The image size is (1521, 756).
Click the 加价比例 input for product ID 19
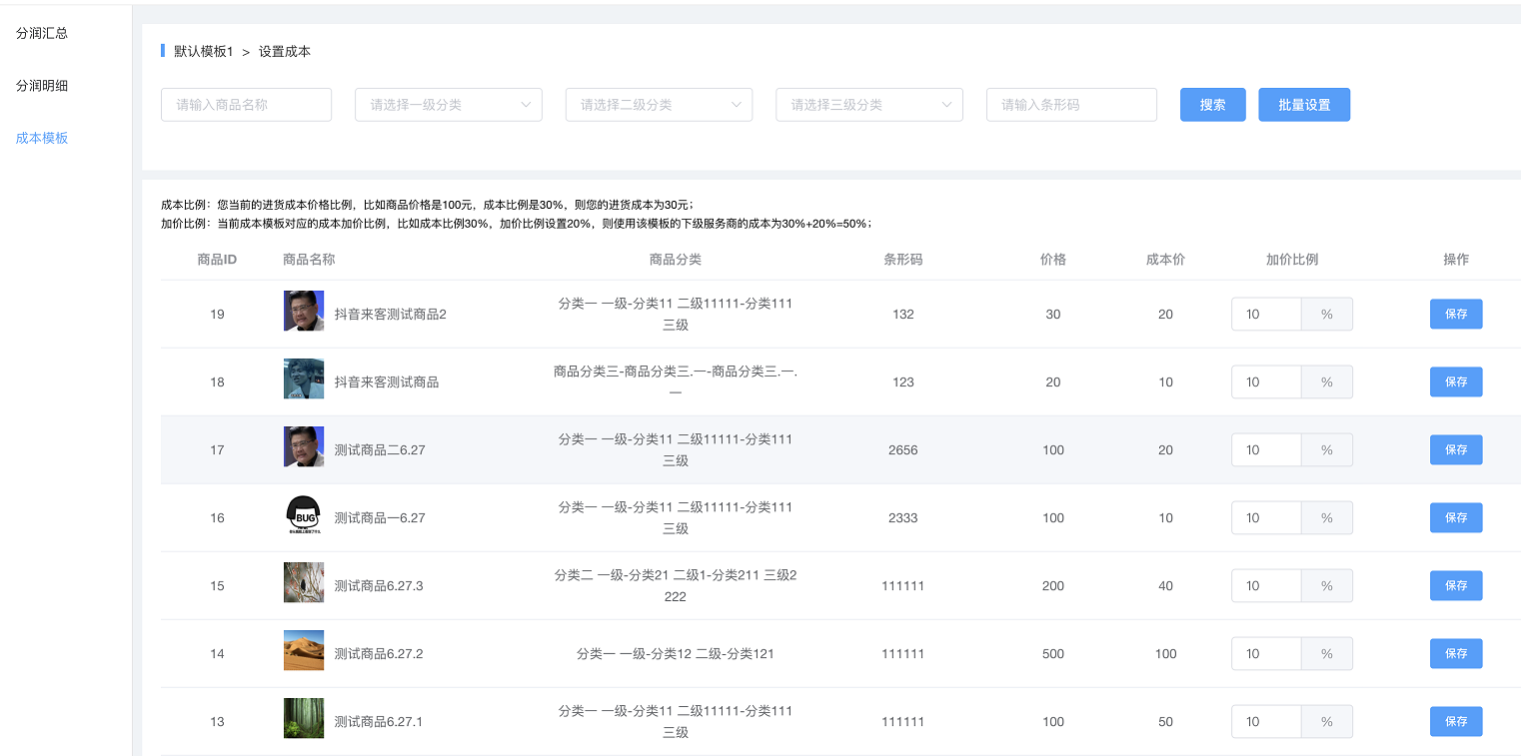1265,314
